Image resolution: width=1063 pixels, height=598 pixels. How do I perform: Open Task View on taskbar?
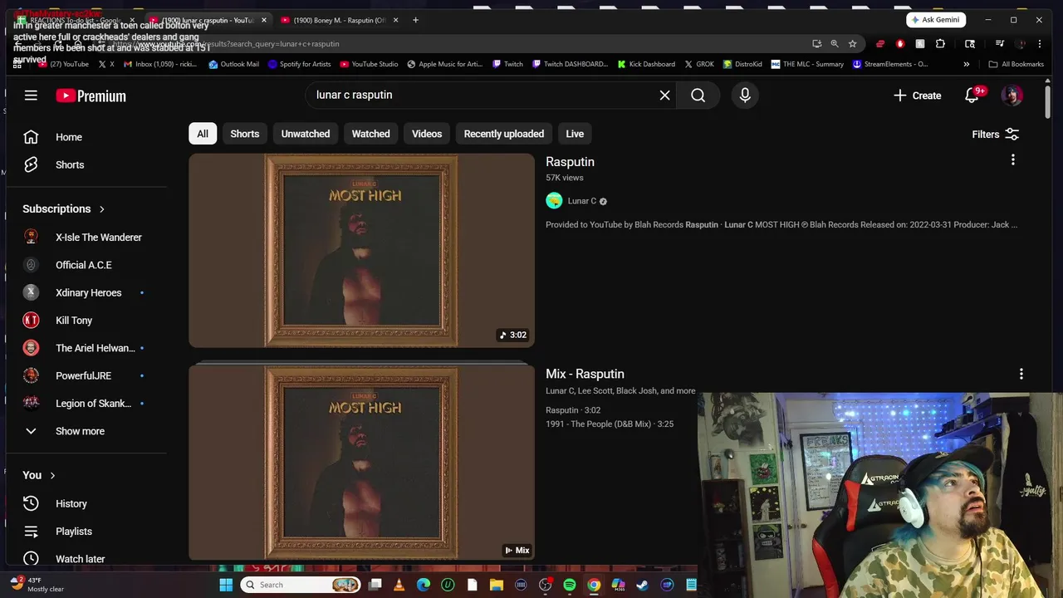click(x=375, y=585)
